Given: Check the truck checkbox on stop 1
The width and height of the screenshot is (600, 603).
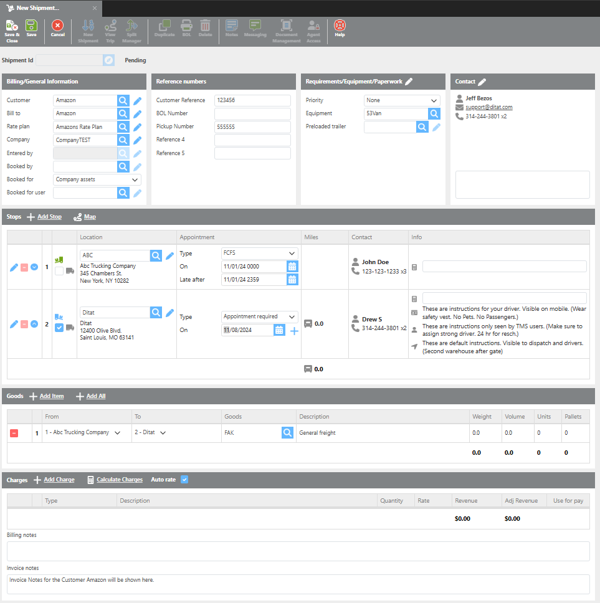Looking at the screenshot, I should [x=59, y=271].
